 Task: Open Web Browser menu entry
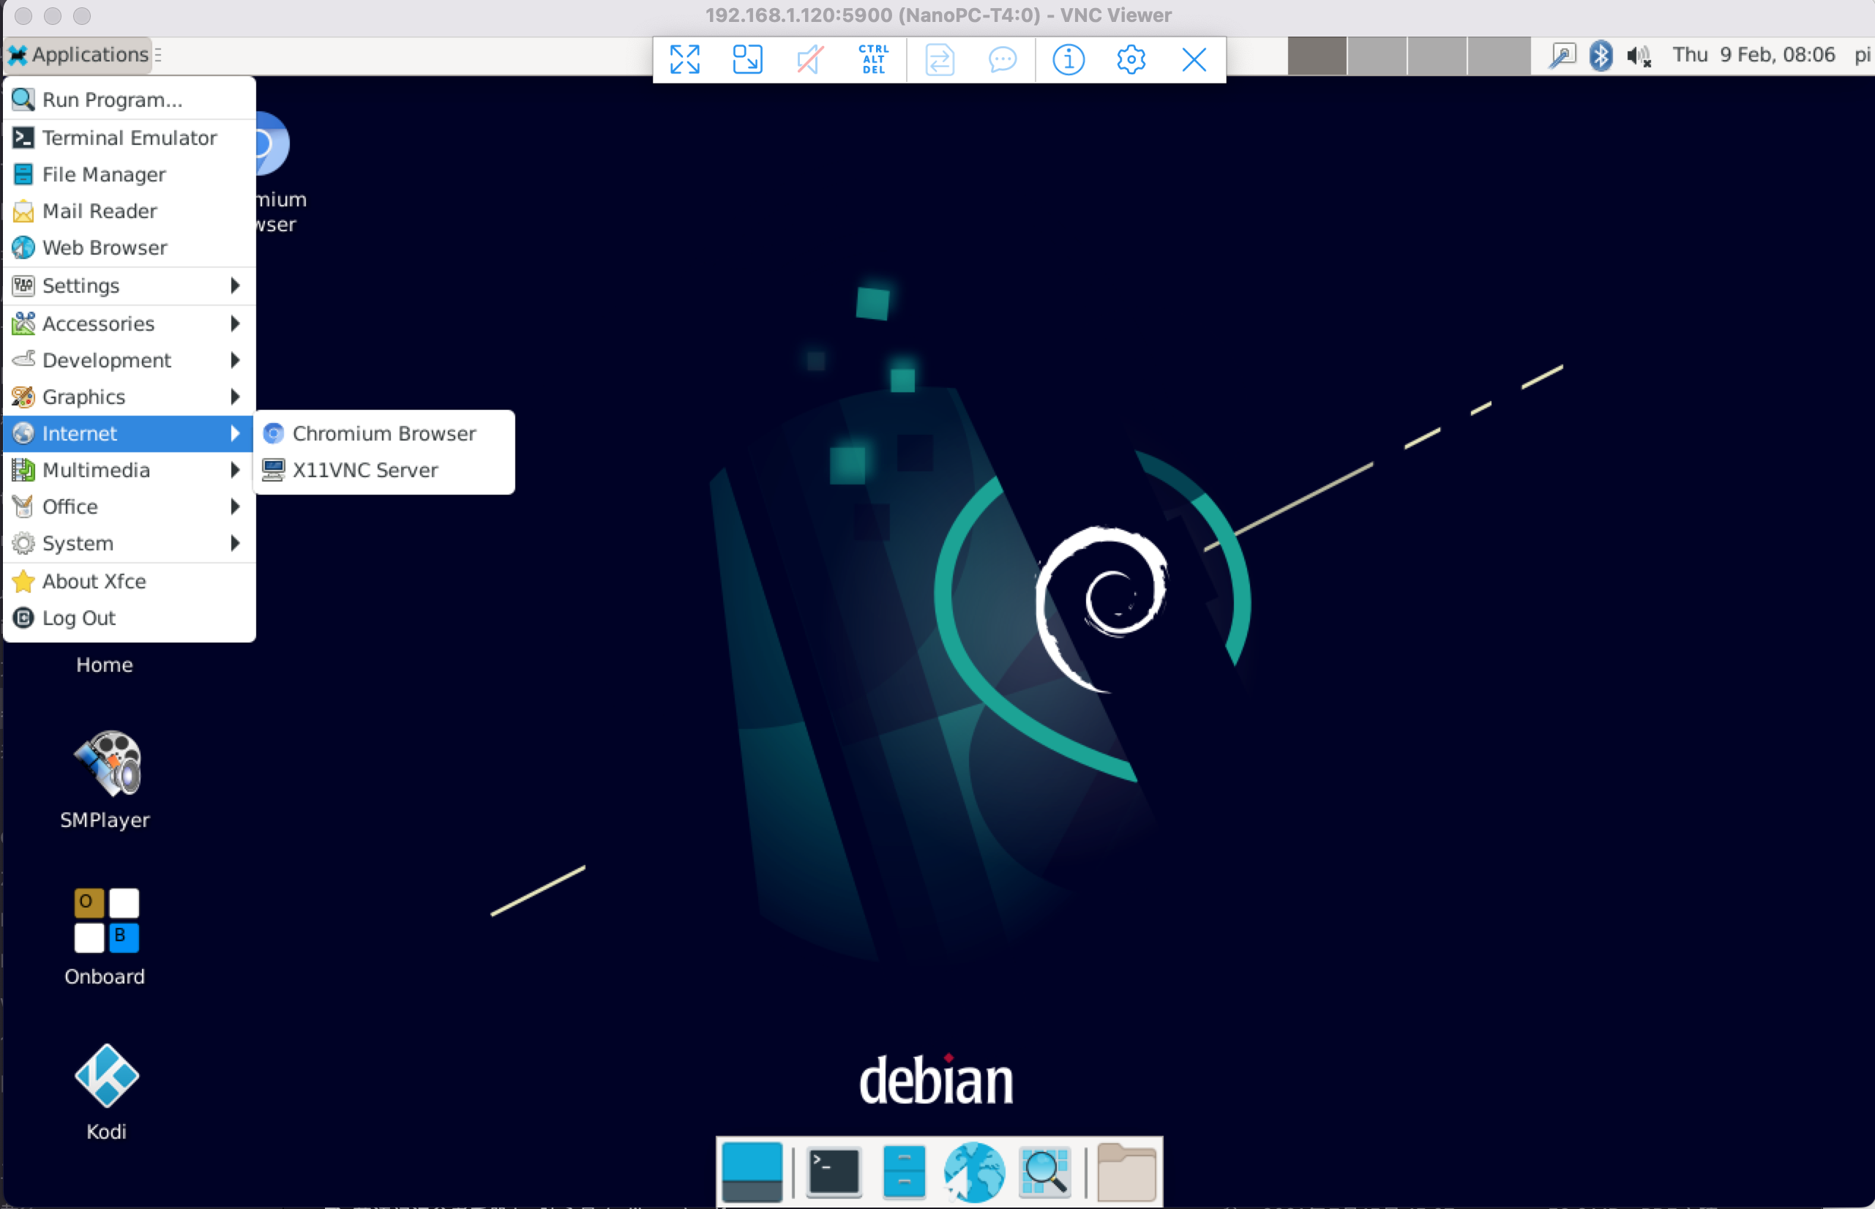(130, 247)
